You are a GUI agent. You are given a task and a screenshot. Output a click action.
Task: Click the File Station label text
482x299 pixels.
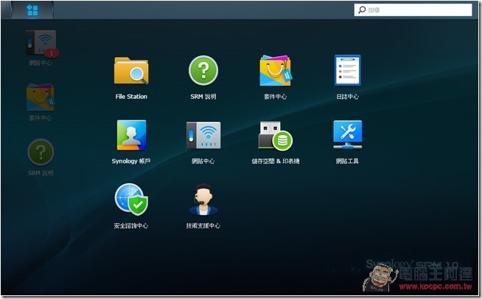(x=131, y=97)
